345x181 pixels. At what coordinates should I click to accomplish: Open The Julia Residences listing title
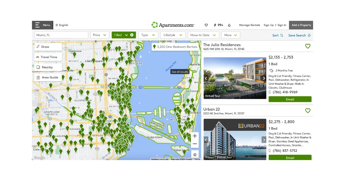[222, 45]
